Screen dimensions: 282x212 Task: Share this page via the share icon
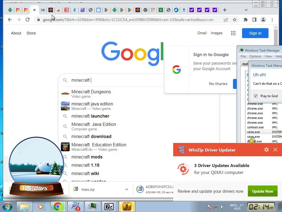pyautogui.click(x=226, y=20)
